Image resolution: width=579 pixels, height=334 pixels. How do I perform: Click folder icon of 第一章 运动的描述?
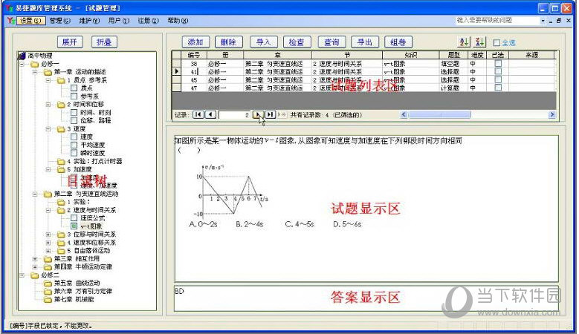pyautogui.click(x=48, y=72)
